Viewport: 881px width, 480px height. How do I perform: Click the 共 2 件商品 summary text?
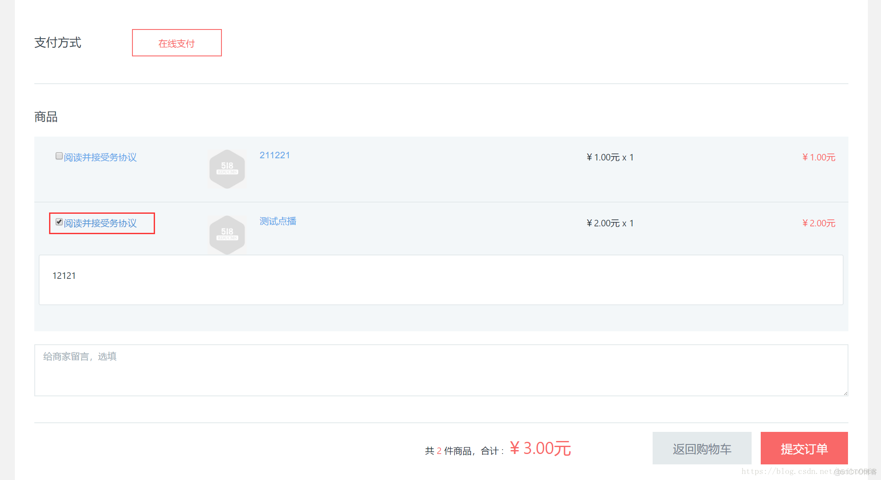coord(448,451)
